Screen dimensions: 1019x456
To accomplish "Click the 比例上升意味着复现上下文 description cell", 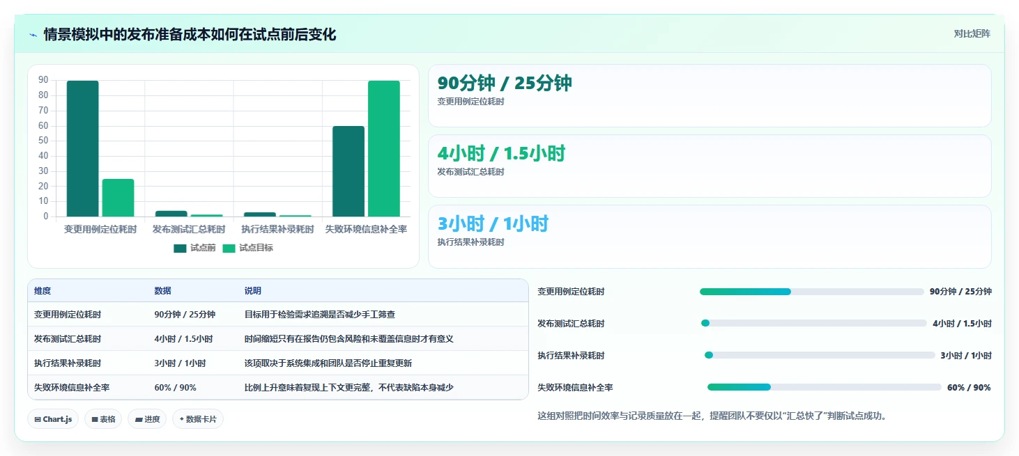I will pos(348,388).
